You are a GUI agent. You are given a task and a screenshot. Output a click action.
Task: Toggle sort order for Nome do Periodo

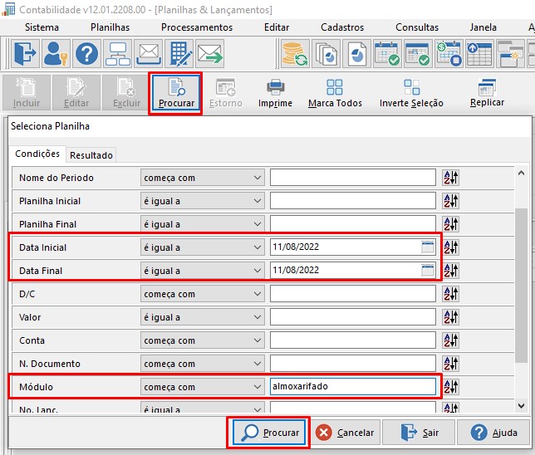point(451,178)
